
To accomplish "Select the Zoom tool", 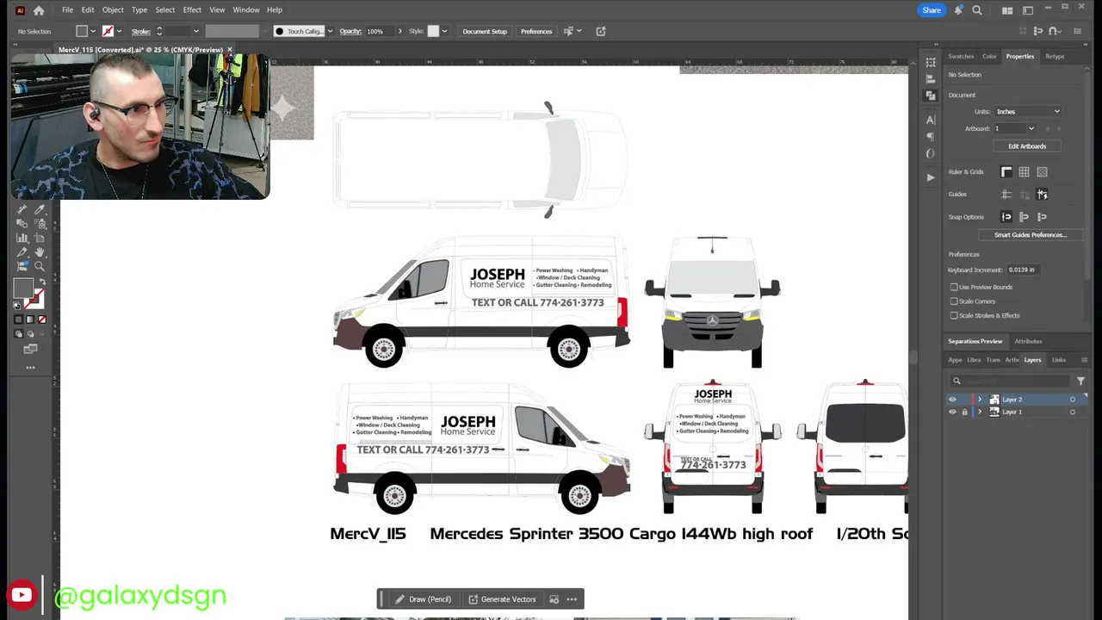I will click(x=40, y=266).
